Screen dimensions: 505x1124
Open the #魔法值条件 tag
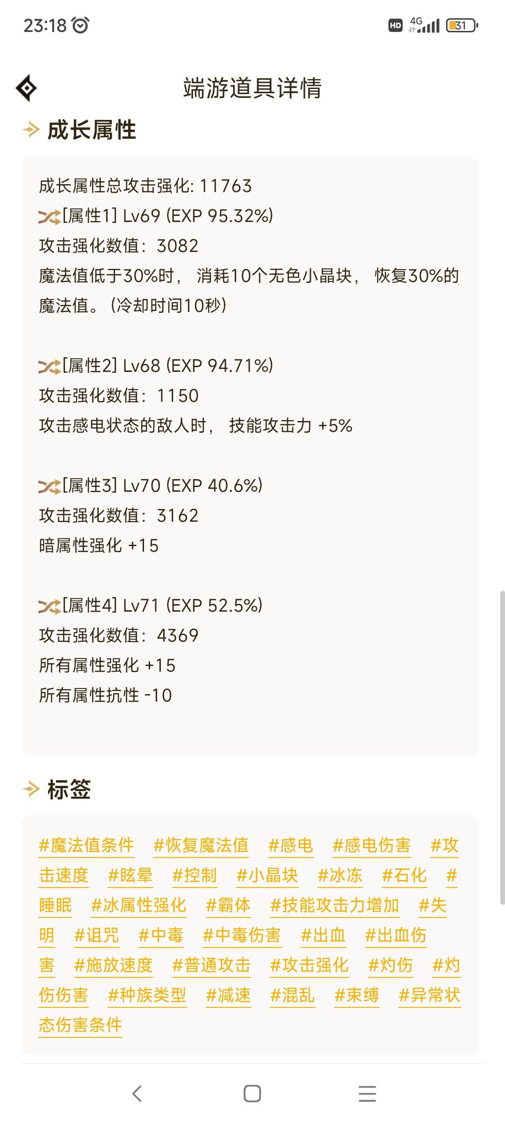coord(87,845)
